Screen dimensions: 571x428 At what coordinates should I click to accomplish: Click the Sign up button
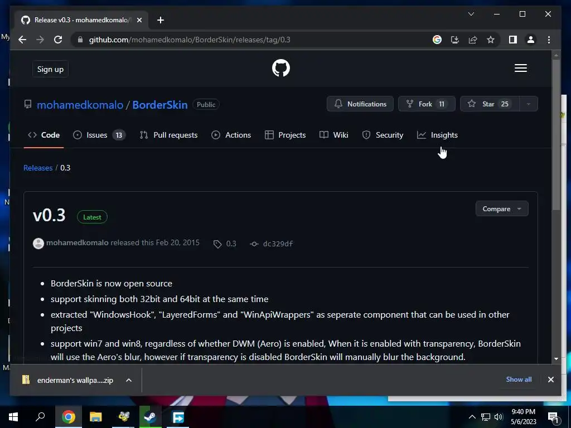[x=50, y=69]
